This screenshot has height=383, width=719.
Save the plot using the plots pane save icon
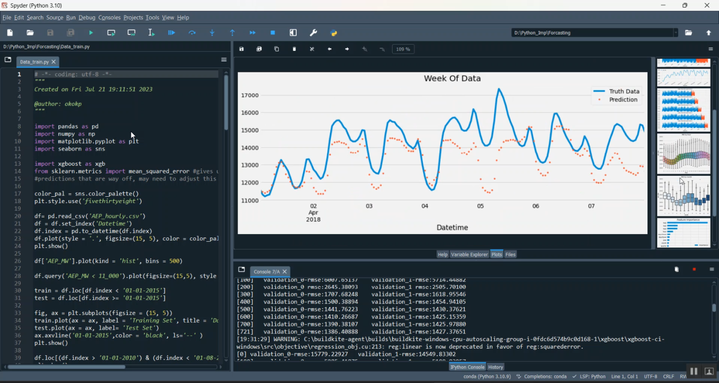[242, 49]
